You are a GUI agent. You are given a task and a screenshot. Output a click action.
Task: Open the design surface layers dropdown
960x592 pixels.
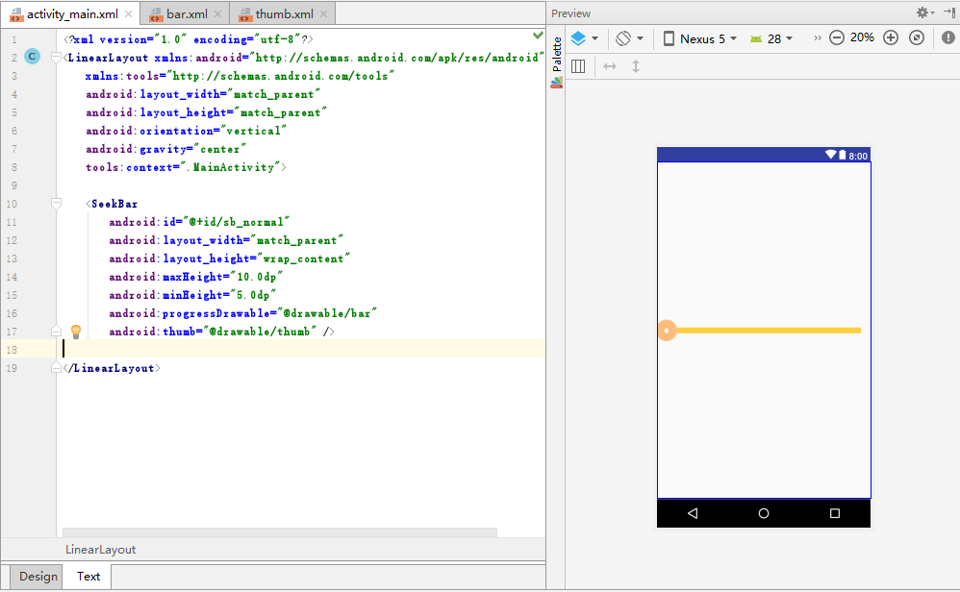click(584, 38)
